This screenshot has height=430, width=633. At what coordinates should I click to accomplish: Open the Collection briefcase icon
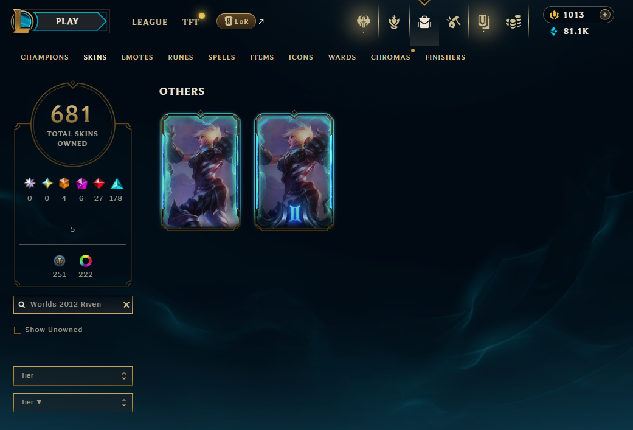[x=424, y=22]
